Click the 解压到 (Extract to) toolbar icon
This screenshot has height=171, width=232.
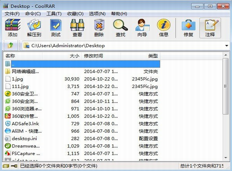34,28
